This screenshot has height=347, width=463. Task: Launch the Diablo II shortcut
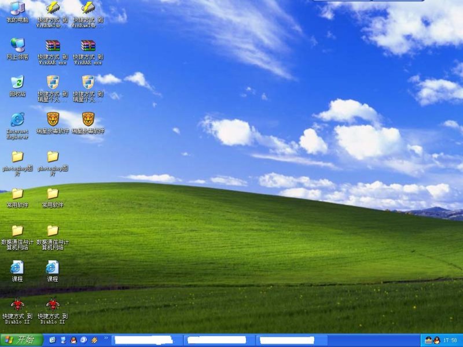pos(16,305)
